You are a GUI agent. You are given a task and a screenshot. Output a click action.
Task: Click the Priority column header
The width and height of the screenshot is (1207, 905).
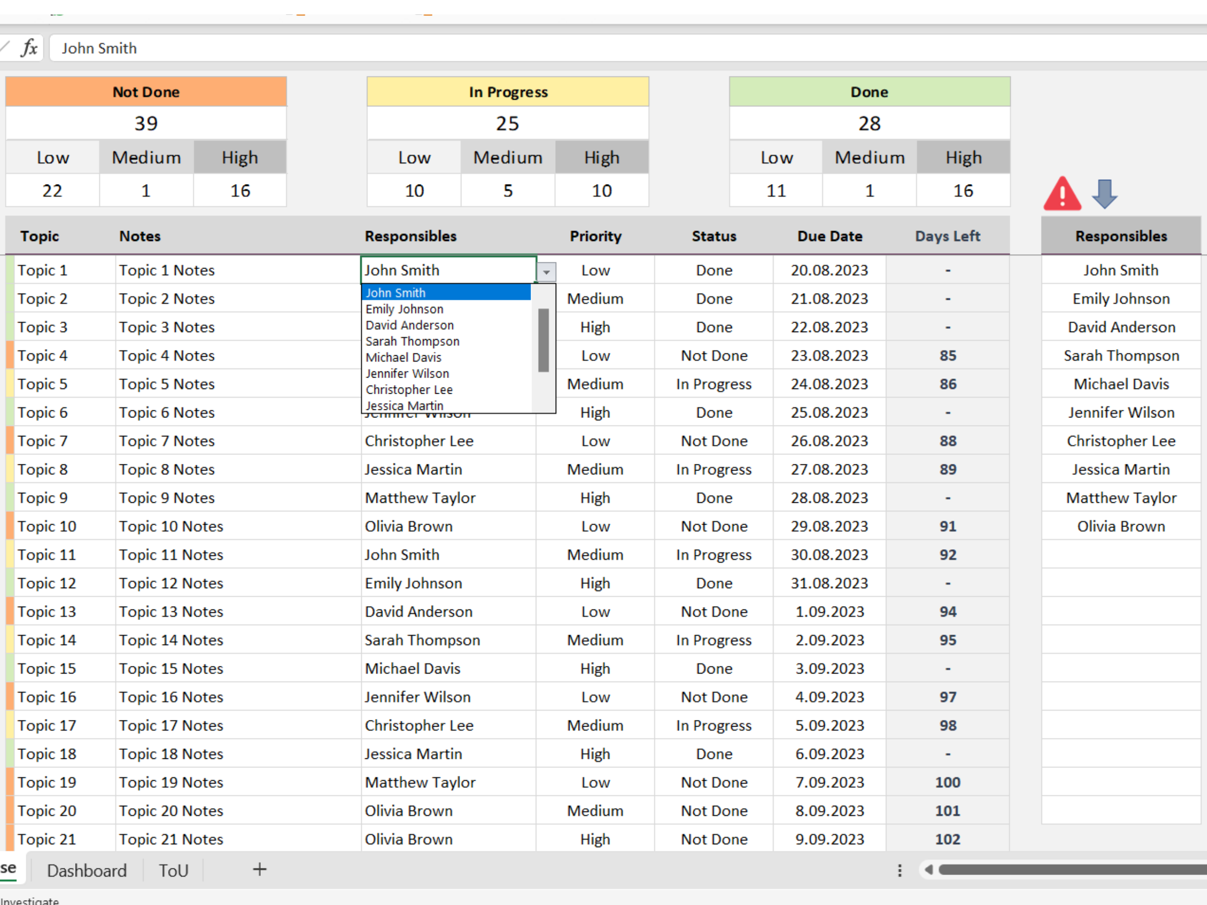click(x=595, y=236)
